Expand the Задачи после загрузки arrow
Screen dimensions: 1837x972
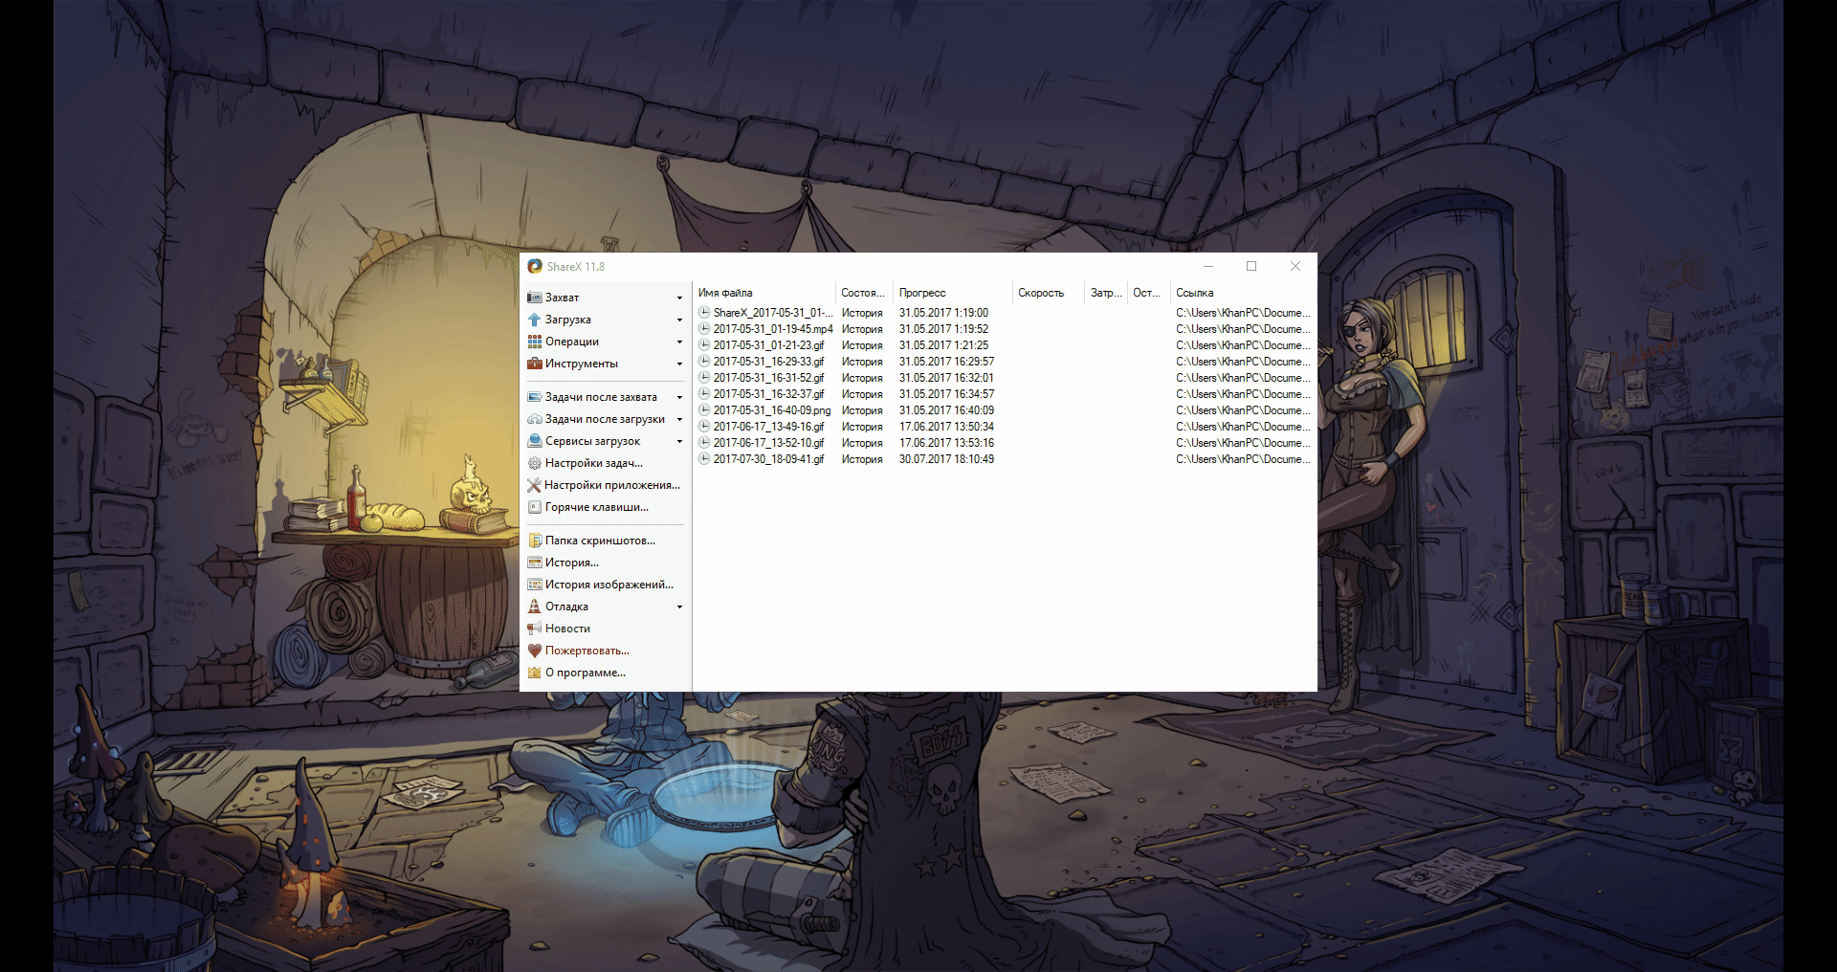click(x=679, y=420)
